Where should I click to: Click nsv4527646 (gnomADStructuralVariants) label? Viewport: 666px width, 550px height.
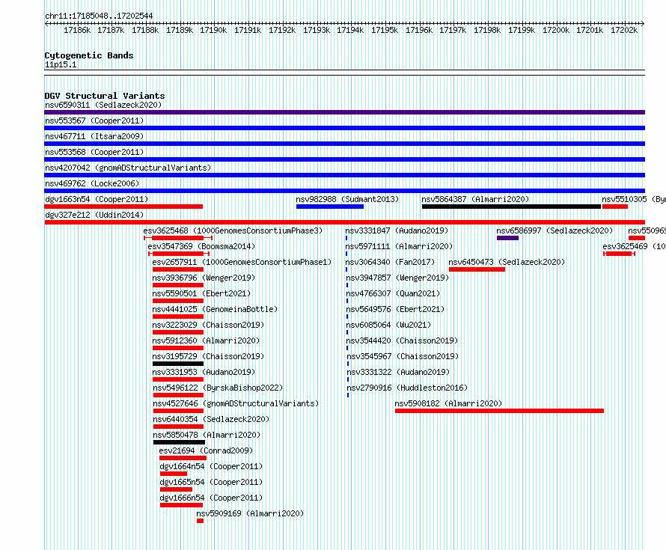tap(236, 403)
